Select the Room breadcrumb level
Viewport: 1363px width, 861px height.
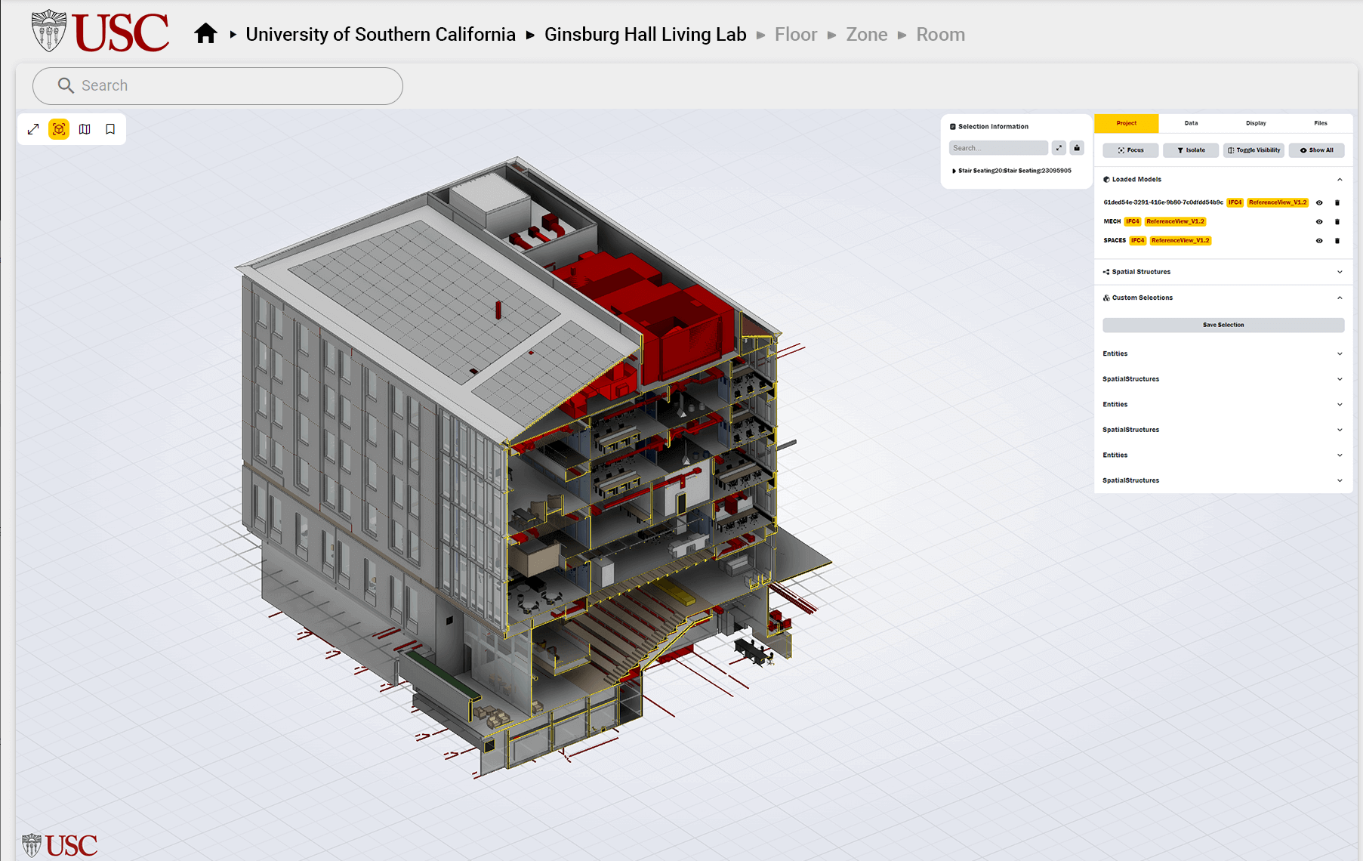(940, 35)
